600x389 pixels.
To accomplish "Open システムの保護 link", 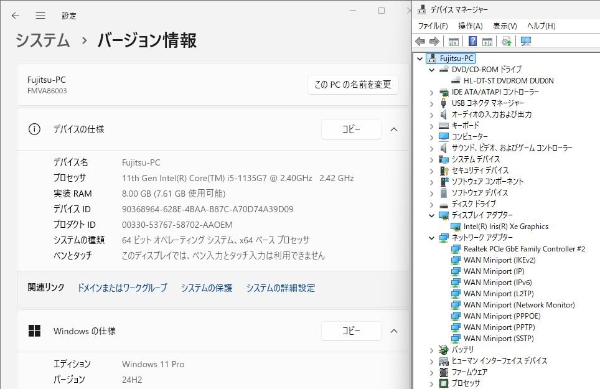I will [207, 288].
